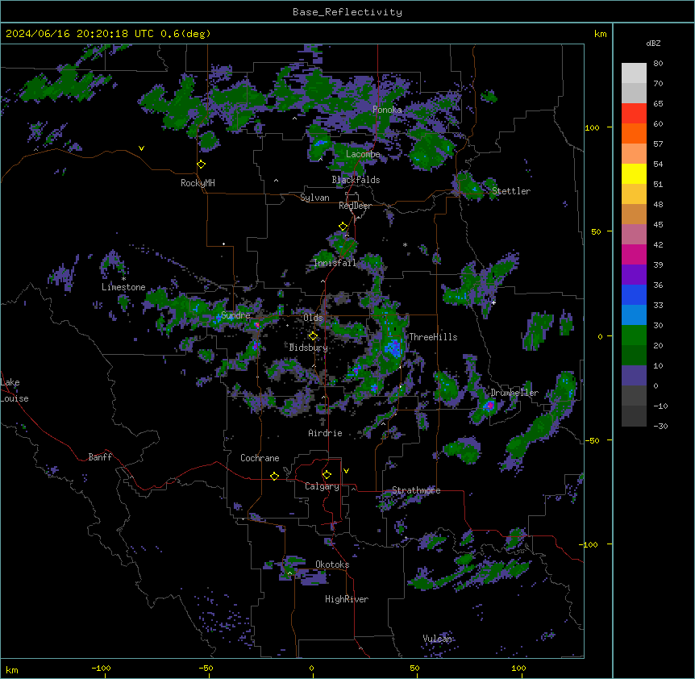This screenshot has height=679, width=695.
Task: Select the bright green 20-30 dBZ legend swatch
Action: pos(634,335)
